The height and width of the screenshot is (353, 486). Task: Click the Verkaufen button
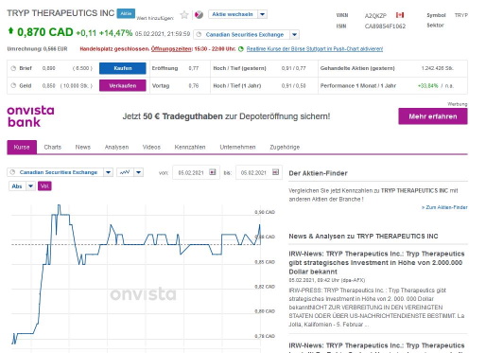(123, 85)
